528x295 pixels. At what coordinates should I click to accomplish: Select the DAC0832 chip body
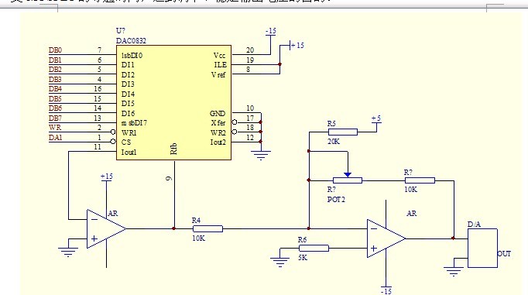coord(173,102)
